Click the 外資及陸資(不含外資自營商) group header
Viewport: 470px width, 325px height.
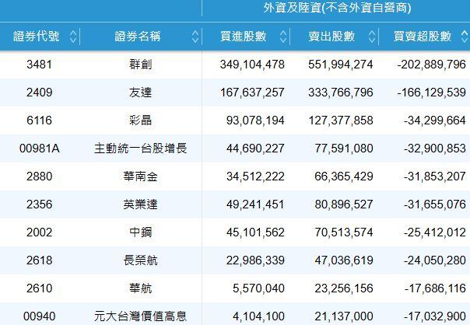pyautogui.click(x=337, y=8)
